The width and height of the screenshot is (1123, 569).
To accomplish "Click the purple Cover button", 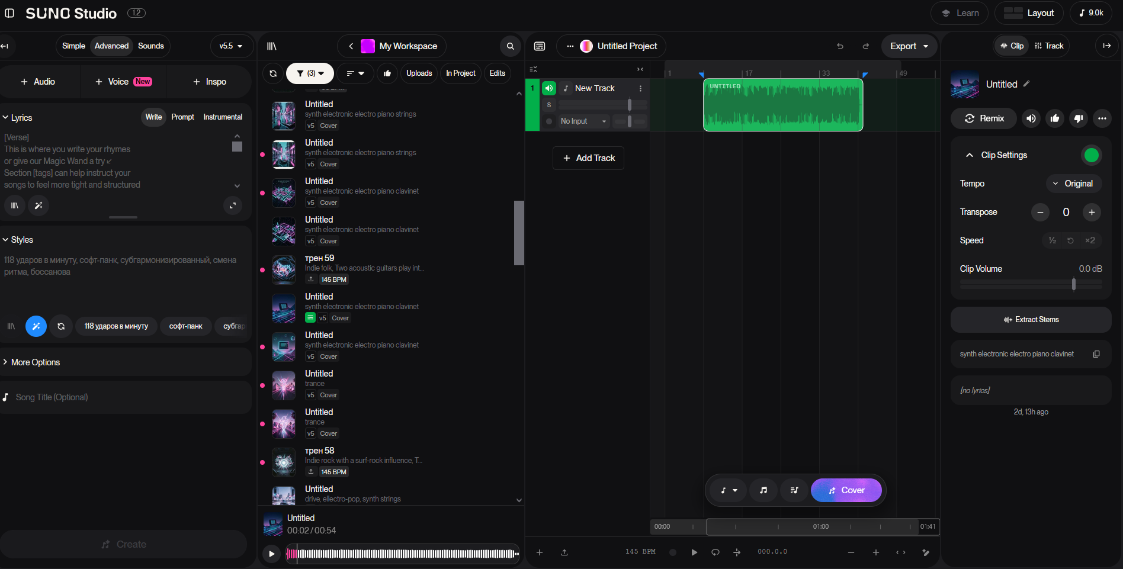I will click(x=846, y=490).
